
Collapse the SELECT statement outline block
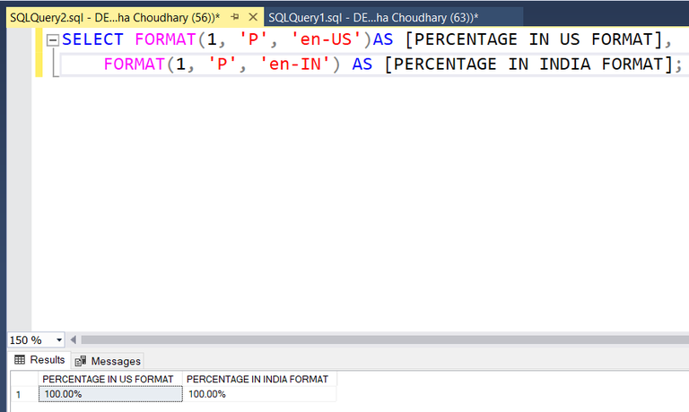coord(53,40)
